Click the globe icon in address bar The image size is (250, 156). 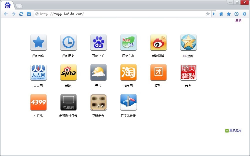37,14
